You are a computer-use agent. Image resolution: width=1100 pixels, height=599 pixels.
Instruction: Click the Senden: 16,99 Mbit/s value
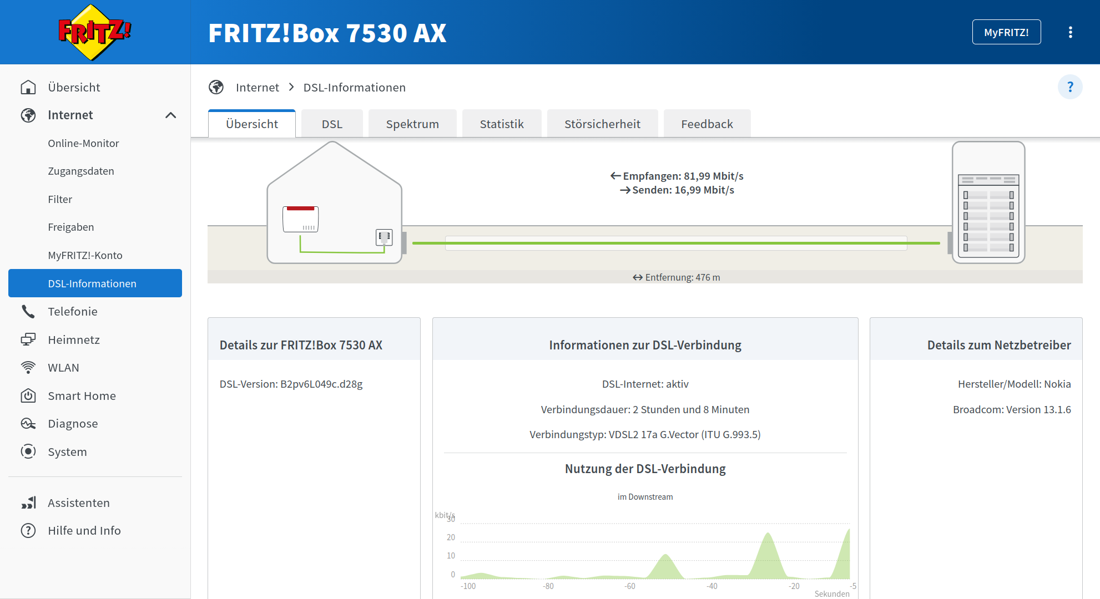[677, 190]
